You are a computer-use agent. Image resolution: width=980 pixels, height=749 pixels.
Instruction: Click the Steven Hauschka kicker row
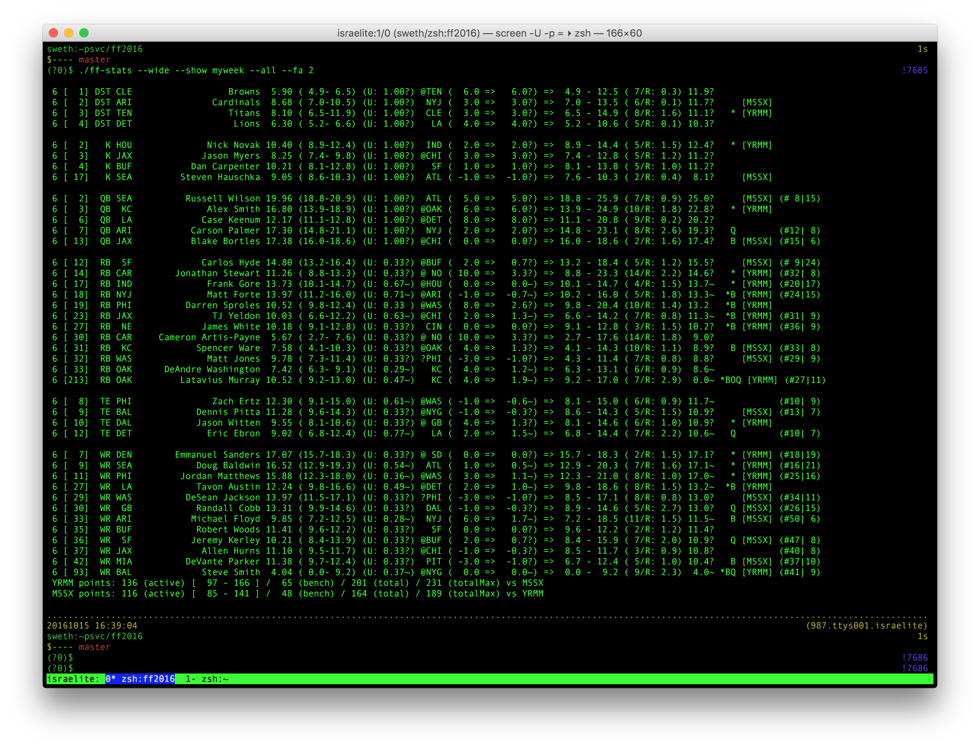[x=220, y=177]
